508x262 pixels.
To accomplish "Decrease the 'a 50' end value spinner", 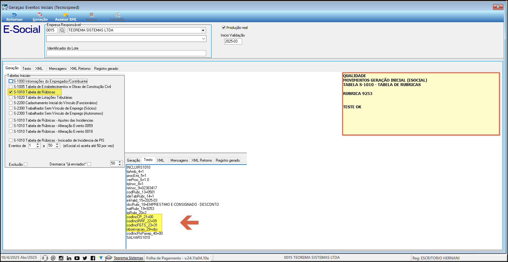I will tap(57, 147).
